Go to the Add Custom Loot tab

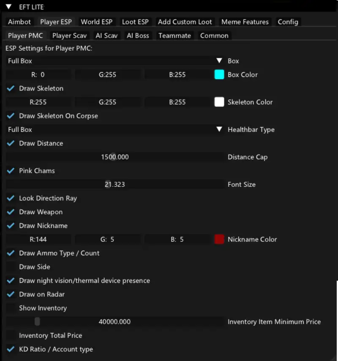(185, 22)
